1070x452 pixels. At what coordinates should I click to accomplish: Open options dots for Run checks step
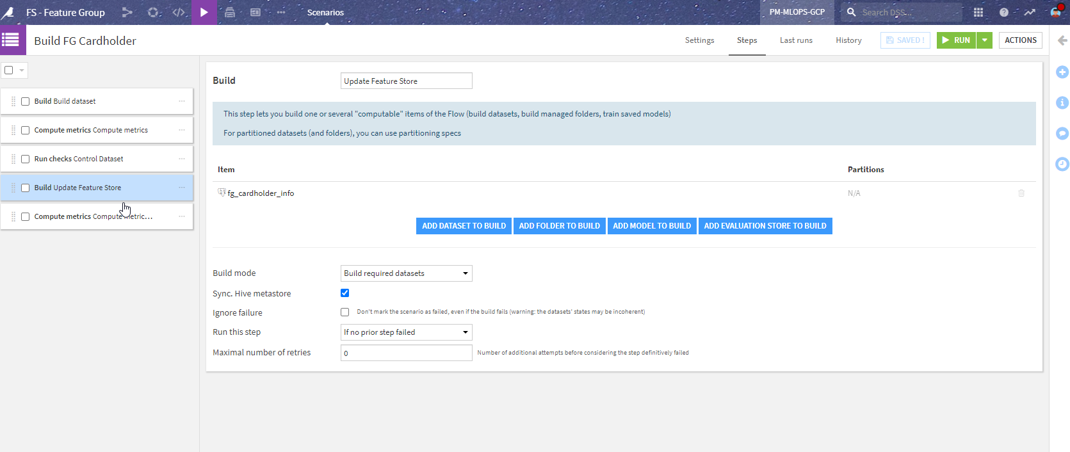click(182, 159)
